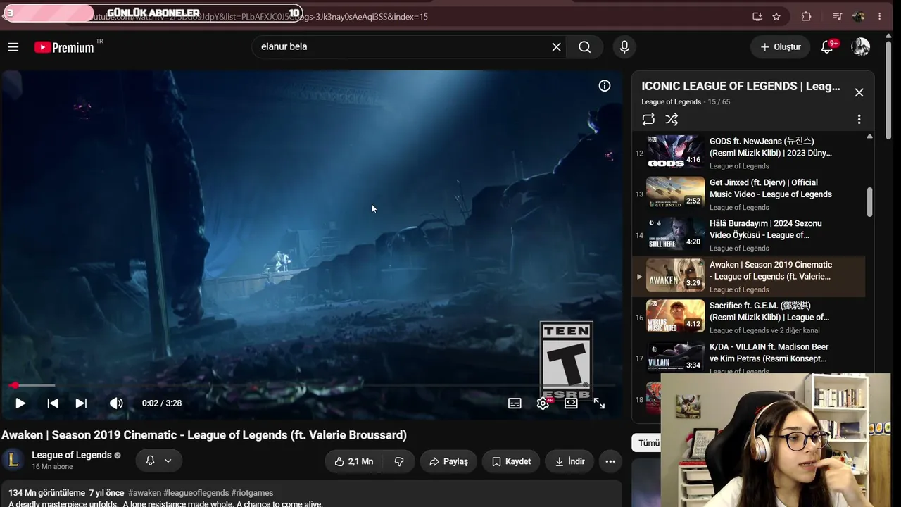Start voice search with the microphone
The image size is (901, 507).
pyautogui.click(x=624, y=47)
